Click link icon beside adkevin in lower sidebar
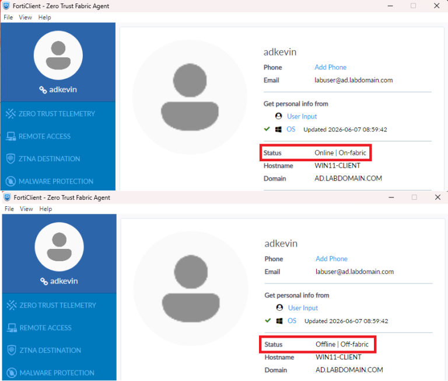Viewport: 448px width, 381px height. 44,282
